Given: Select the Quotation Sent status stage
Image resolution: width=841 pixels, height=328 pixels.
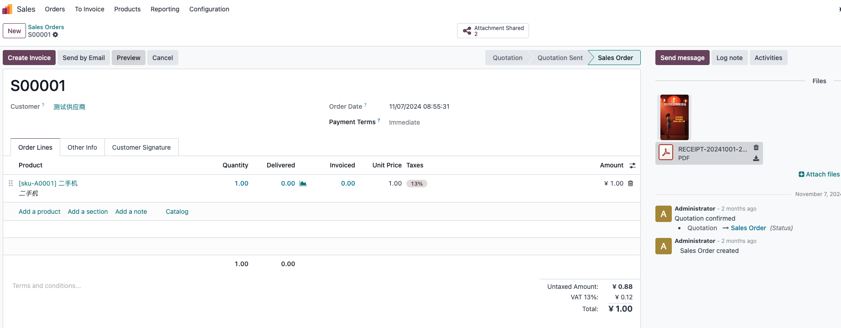Looking at the screenshot, I should click(x=560, y=58).
